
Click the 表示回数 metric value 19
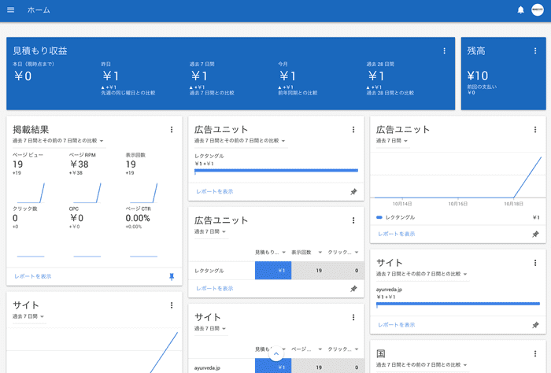coord(131,164)
